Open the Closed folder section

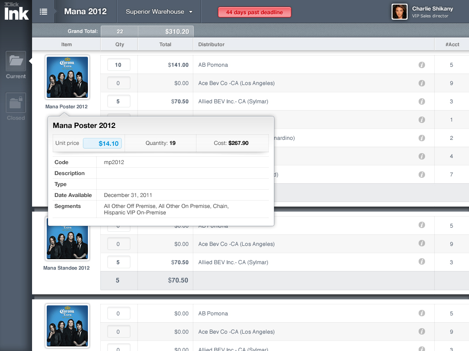pos(16,107)
